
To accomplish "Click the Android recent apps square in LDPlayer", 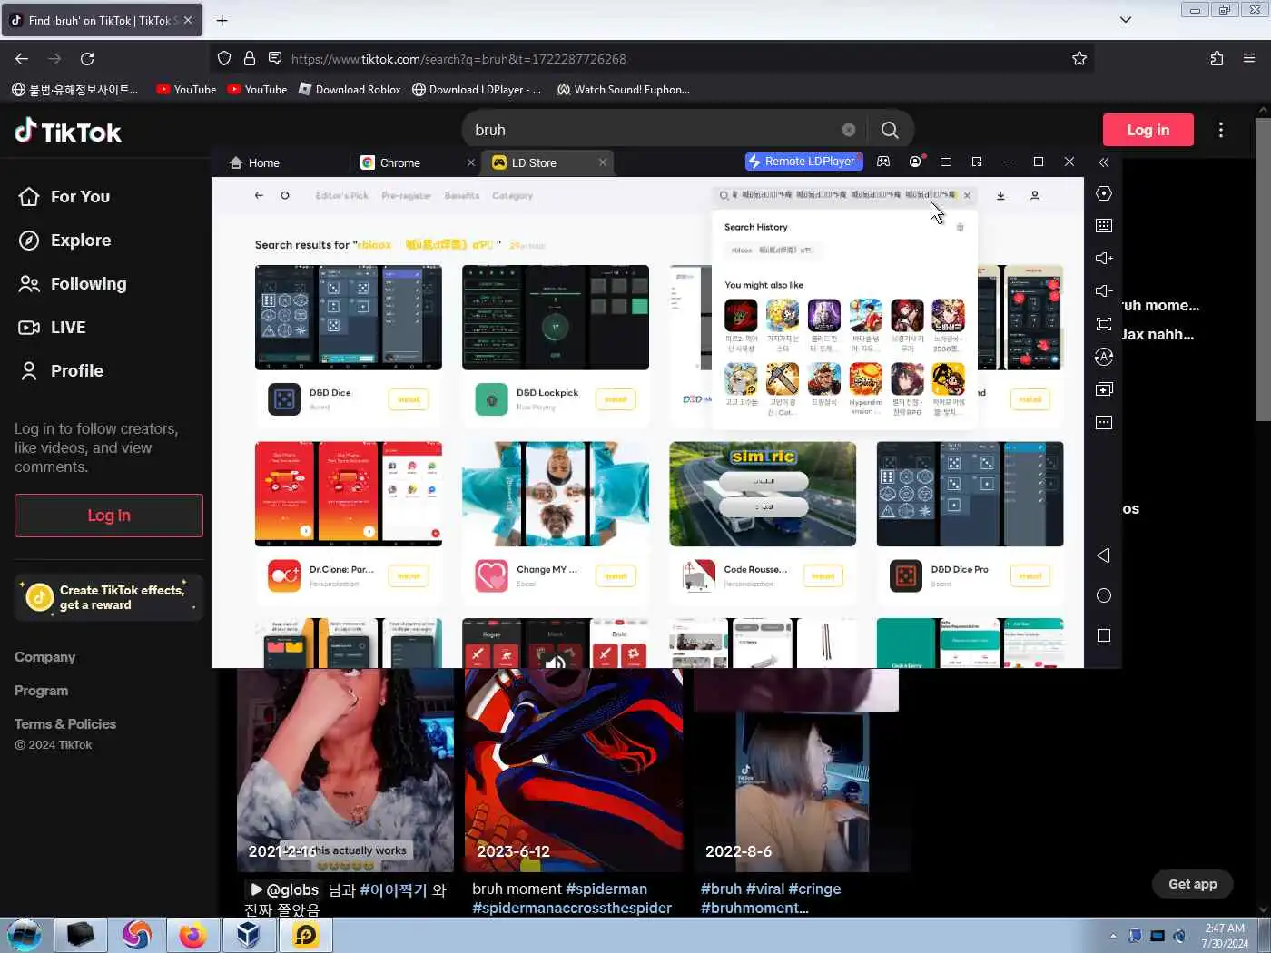I will 1104,635.
